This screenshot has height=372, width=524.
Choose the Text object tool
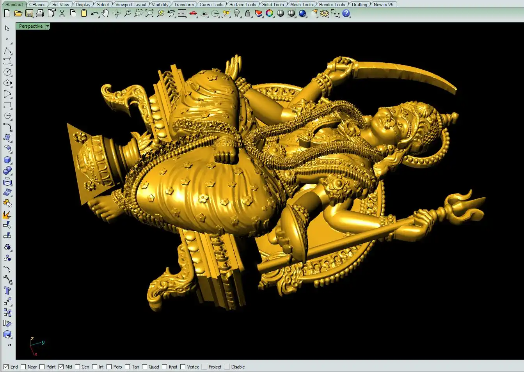click(7, 291)
